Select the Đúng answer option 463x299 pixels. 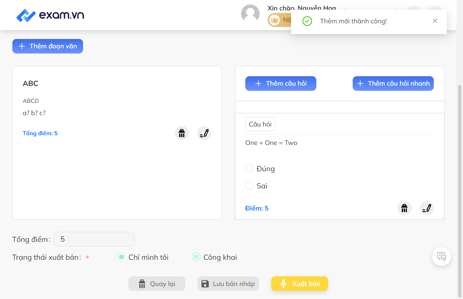coord(249,168)
